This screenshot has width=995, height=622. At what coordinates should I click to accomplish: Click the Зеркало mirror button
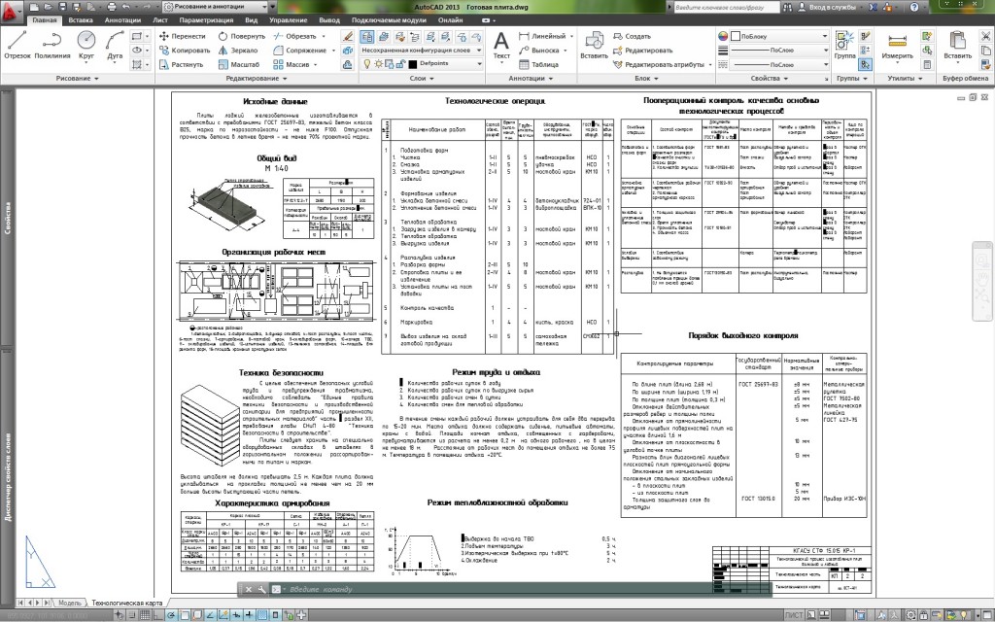pyautogui.click(x=238, y=51)
